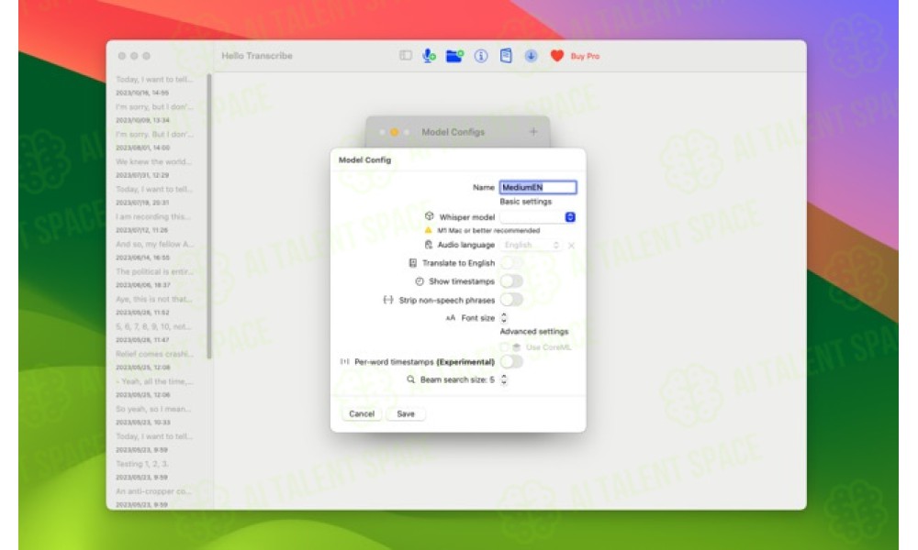This screenshot has width=918, height=550.
Task: Cancel the Model Config dialog
Action: pyautogui.click(x=361, y=413)
